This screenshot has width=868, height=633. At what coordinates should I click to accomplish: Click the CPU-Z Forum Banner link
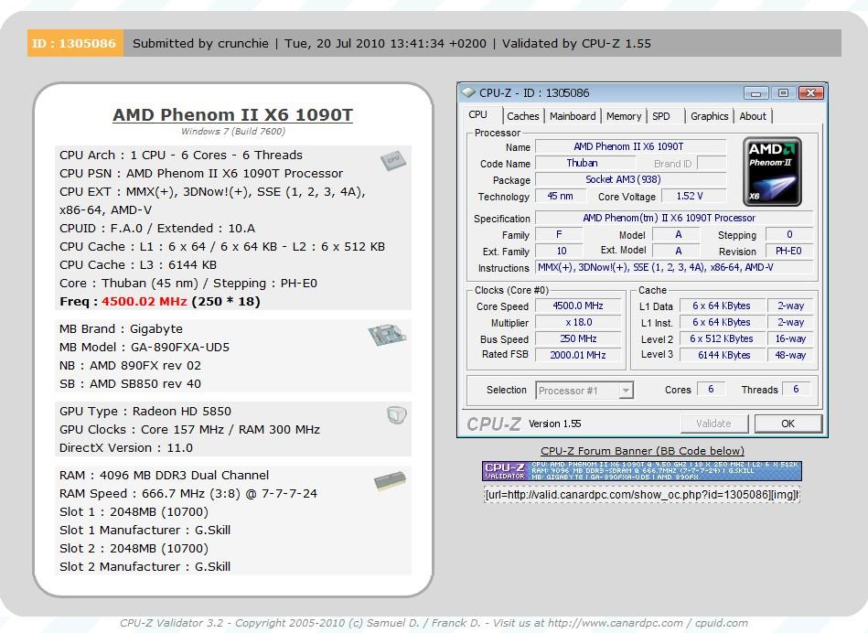click(642, 451)
